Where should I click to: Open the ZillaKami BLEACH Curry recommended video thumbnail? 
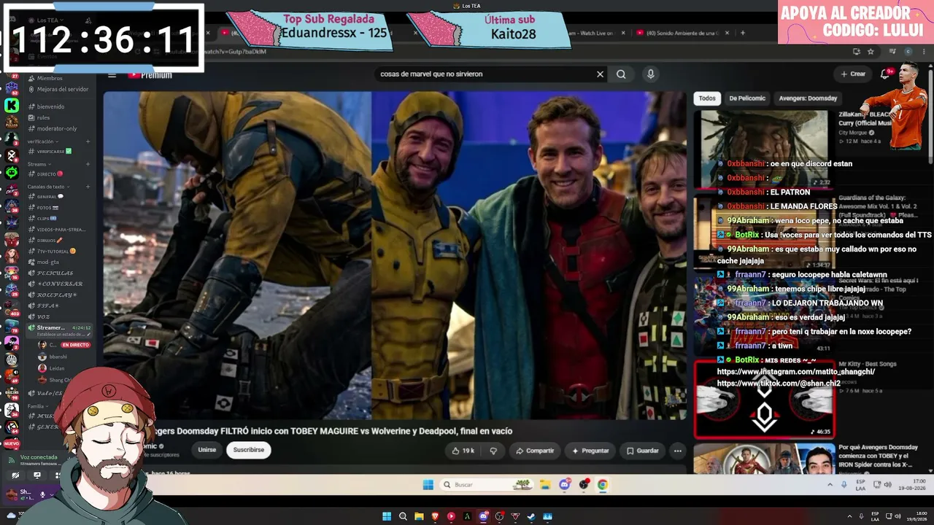[764, 149]
